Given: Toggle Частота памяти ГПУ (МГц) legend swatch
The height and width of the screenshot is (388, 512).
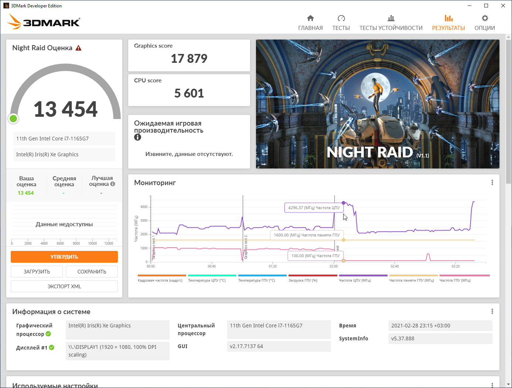Looking at the screenshot, I should (x=413, y=275).
